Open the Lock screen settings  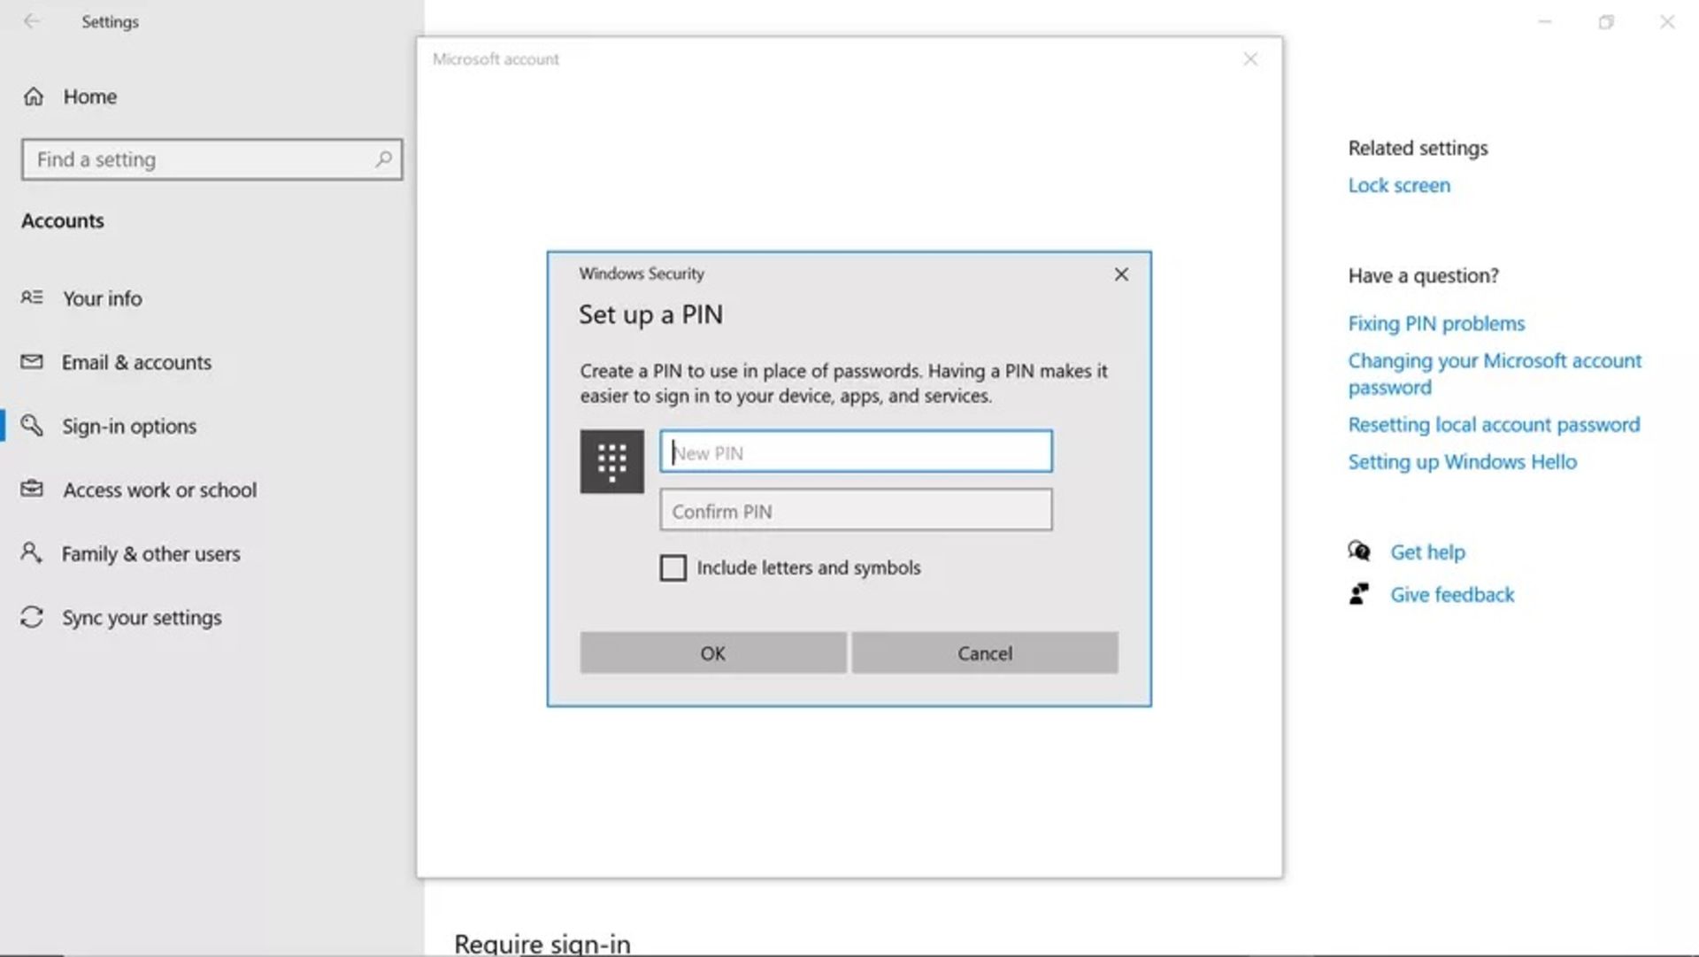pos(1398,184)
